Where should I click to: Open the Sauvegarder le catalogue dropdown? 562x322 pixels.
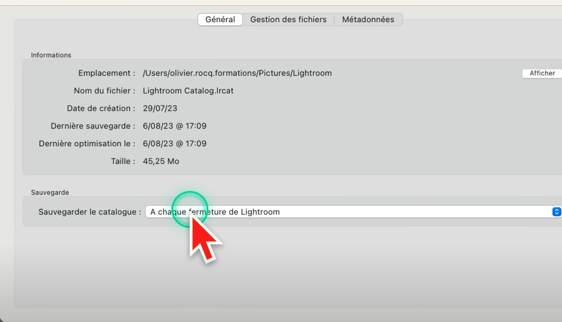tap(351, 212)
